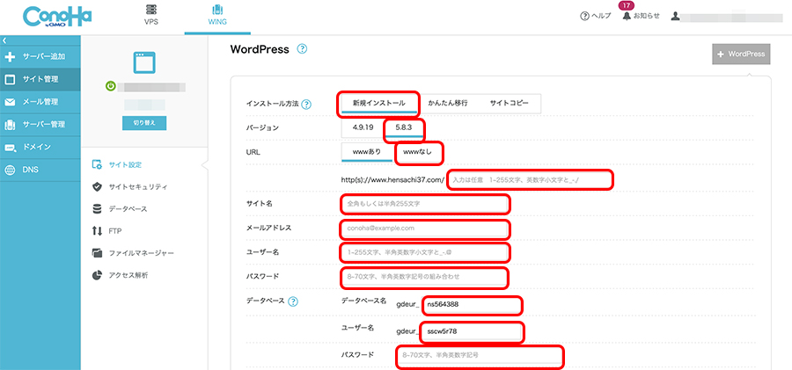Click the サイト名 input field
This screenshot has width=792, height=370.
[423, 204]
